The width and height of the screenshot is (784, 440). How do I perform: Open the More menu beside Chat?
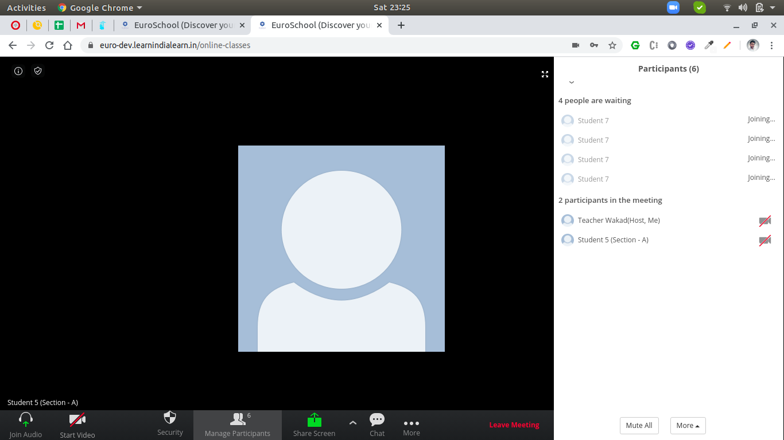412,423
